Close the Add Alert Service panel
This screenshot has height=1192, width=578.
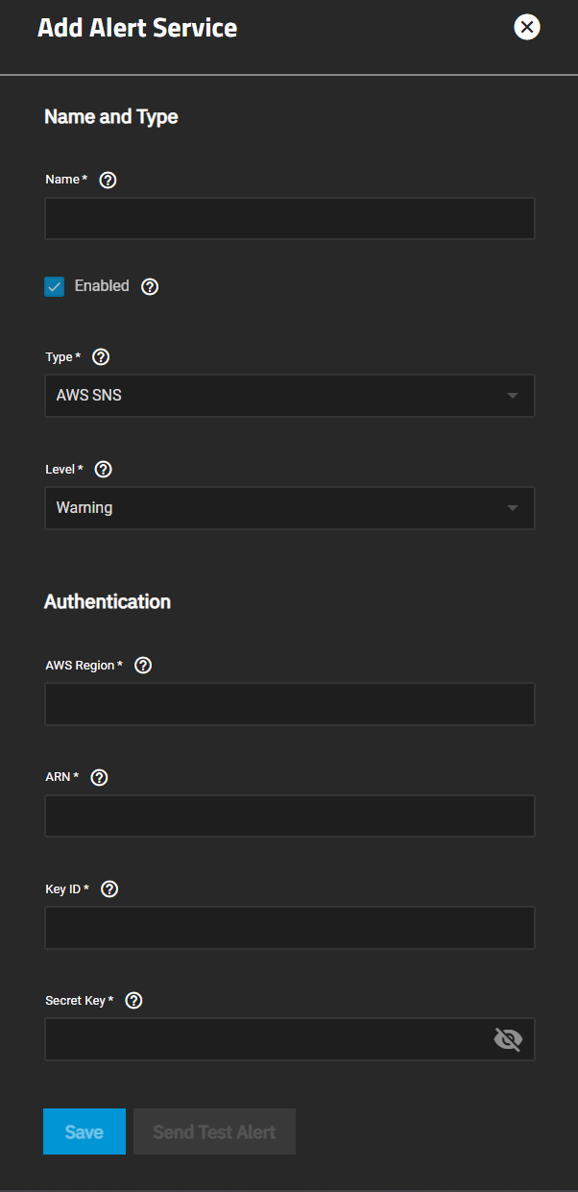click(x=527, y=27)
